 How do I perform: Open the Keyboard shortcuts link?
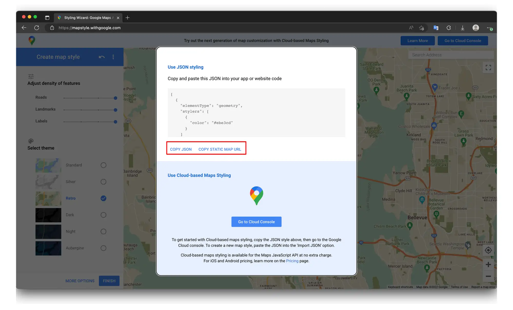(400, 287)
